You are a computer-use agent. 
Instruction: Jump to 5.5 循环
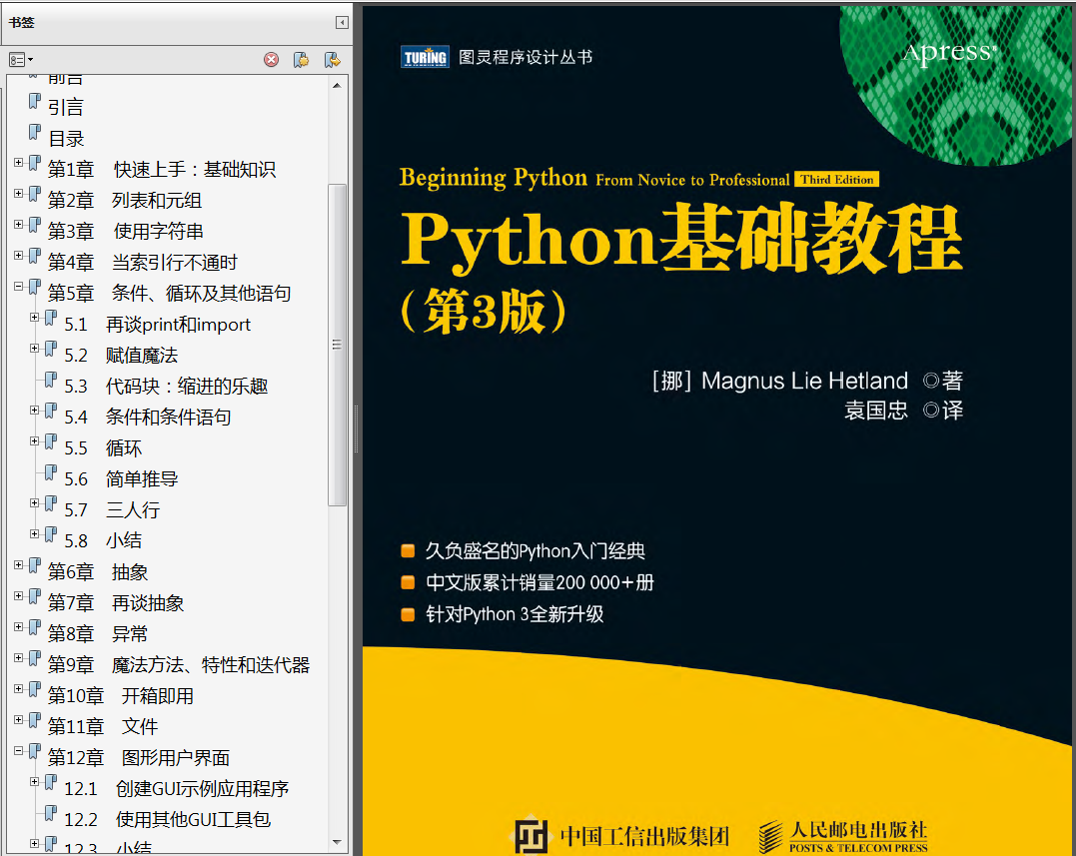tap(103, 447)
